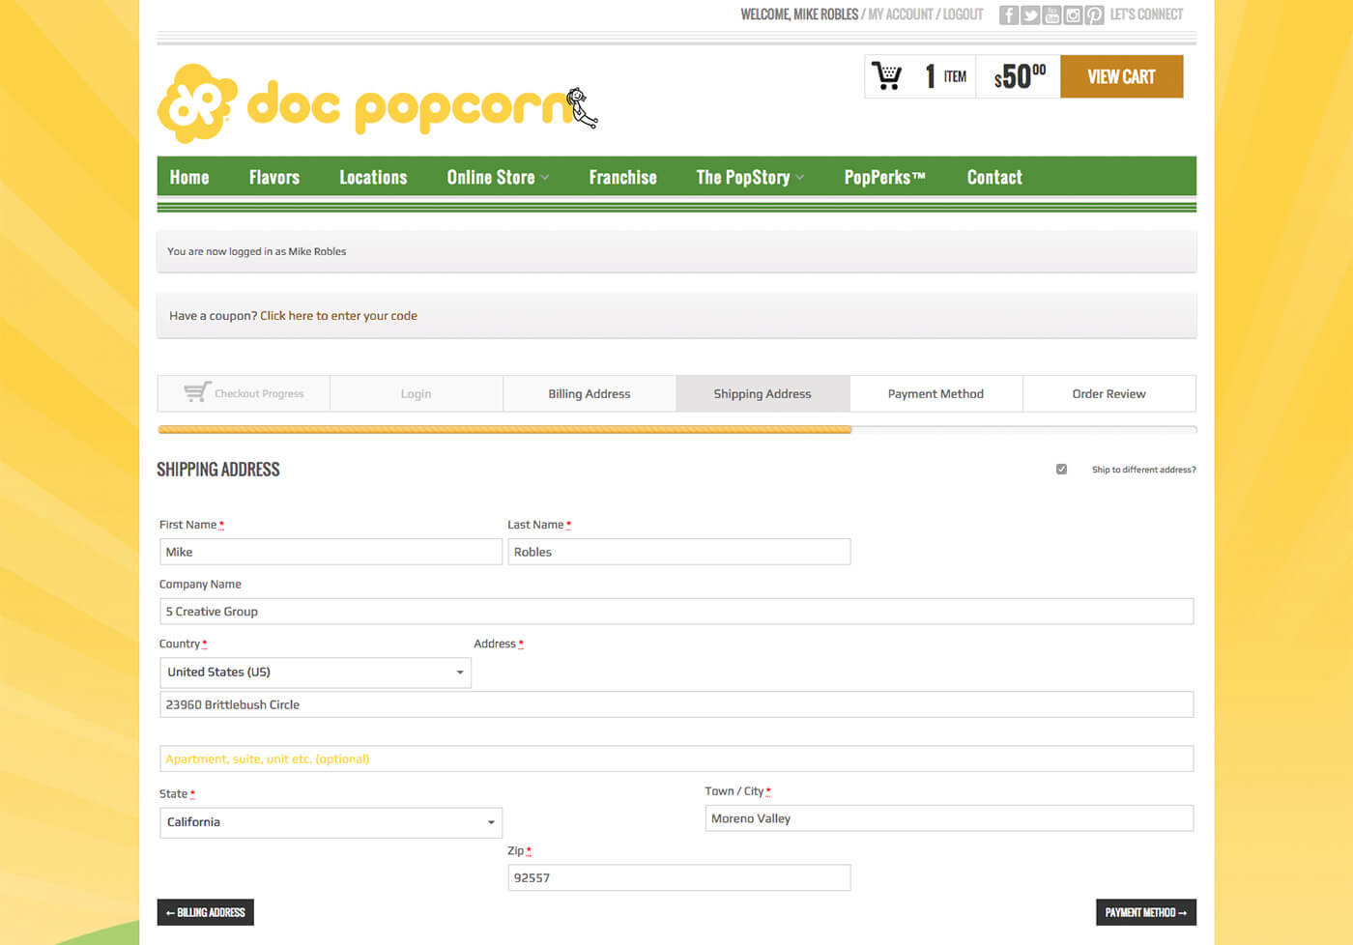Switch to Order Review step
This screenshot has height=945, width=1353.
click(1108, 393)
